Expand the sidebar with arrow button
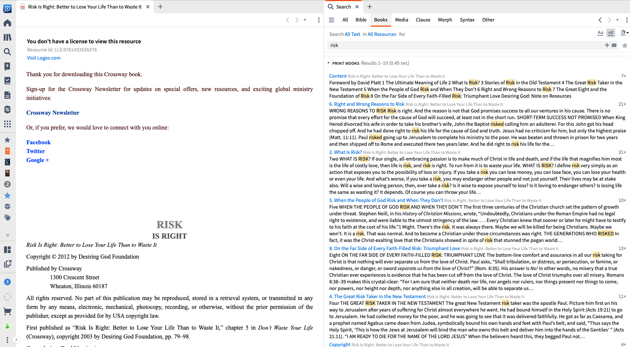This screenshot has height=347, width=630. (x=16, y=340)
